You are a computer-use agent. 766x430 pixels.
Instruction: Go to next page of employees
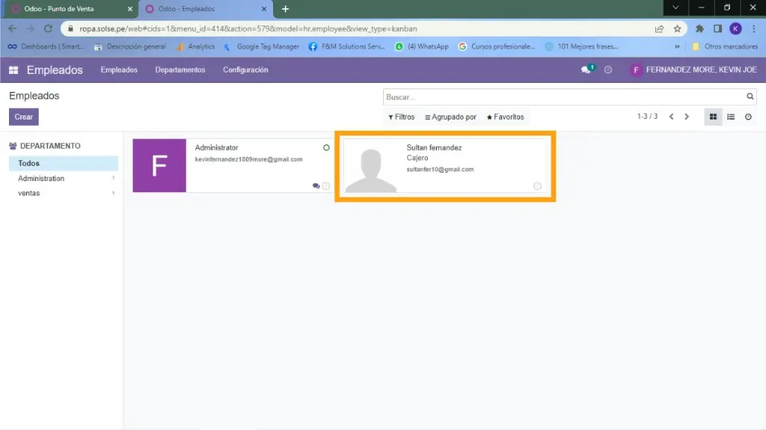(687, 117)
